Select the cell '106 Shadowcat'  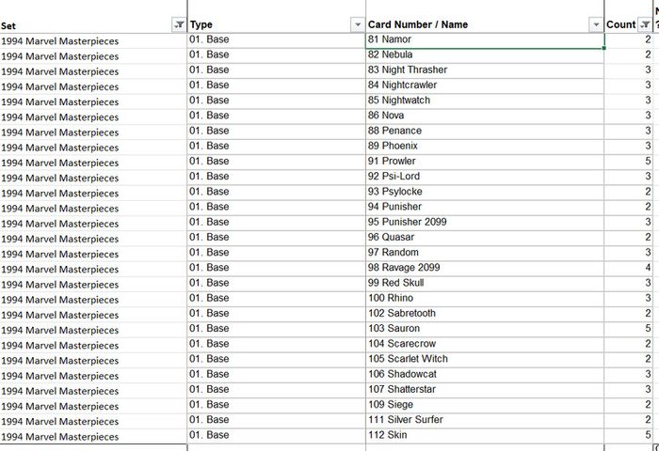[x=485, y=375]
